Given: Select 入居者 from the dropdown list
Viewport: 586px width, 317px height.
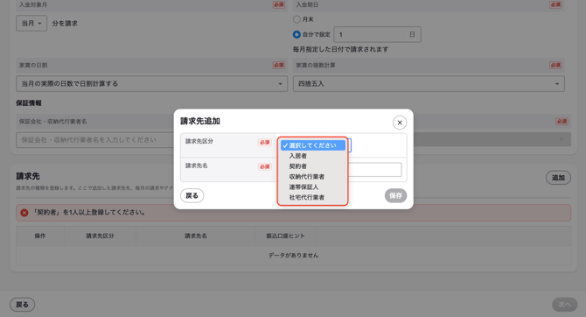Looking at the screenshot, I should 313,156.
